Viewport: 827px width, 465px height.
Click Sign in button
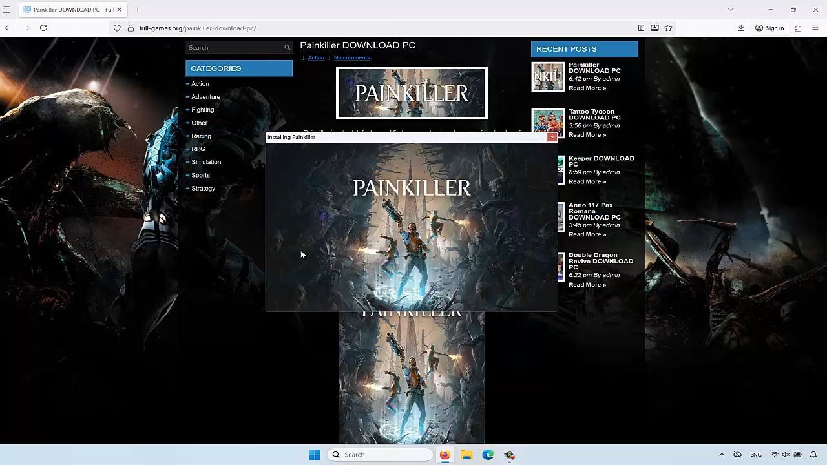click(x=769, y=28)
